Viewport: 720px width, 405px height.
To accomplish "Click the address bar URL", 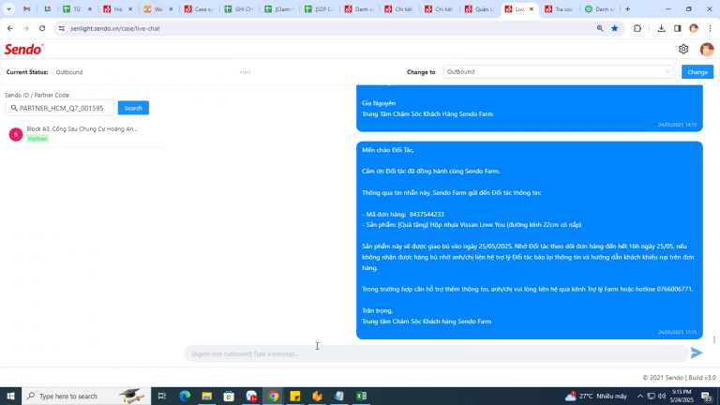I will 115,28.
